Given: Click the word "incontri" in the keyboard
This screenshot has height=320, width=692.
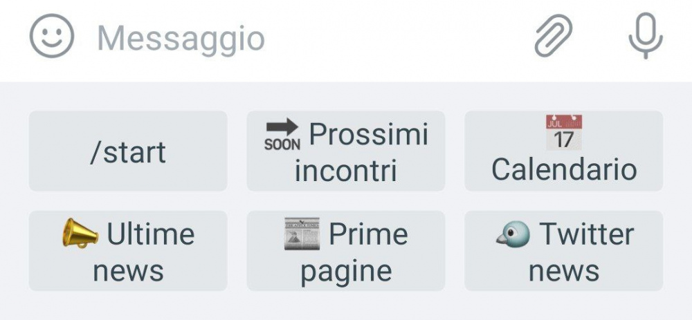Looking at the screenshot, I should 346,170.
